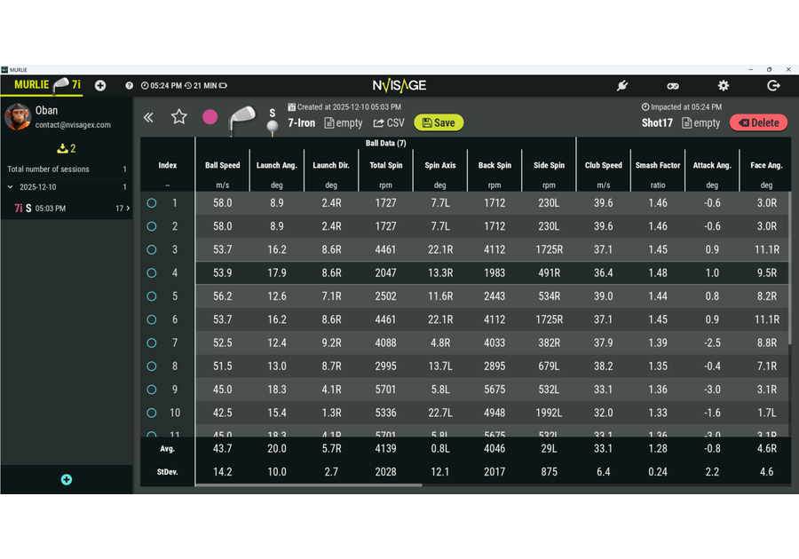Screen dimensions: 799x559
Task: Open the 7-Iron session empty note
Action: 344,122
